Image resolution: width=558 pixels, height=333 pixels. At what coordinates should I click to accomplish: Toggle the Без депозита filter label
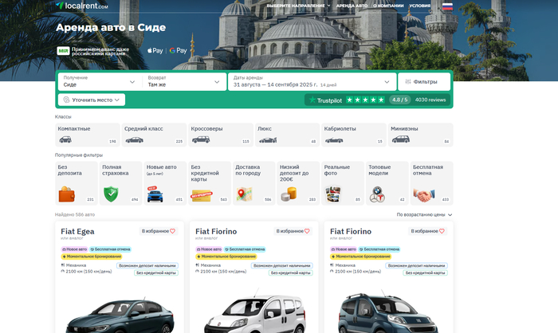coord(70,170)
